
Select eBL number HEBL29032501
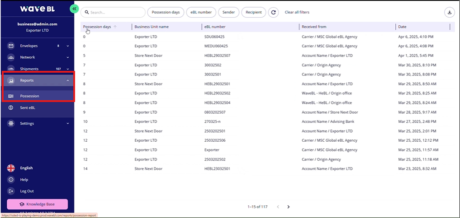218,84
